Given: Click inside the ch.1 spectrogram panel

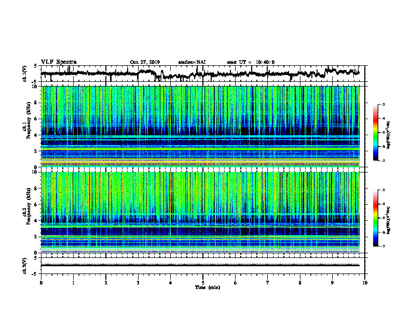Looking at the screenshot, I should click(x=200, y=126).
